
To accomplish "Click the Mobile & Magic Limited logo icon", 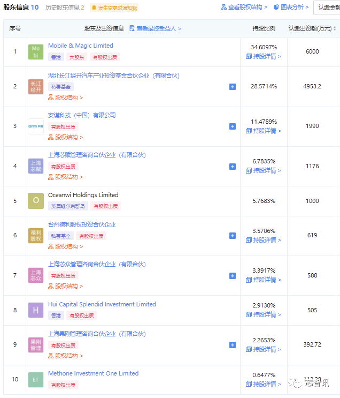I will (36, 52).
